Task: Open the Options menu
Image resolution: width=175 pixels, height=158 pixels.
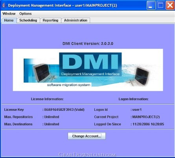Action: [26, 14]
